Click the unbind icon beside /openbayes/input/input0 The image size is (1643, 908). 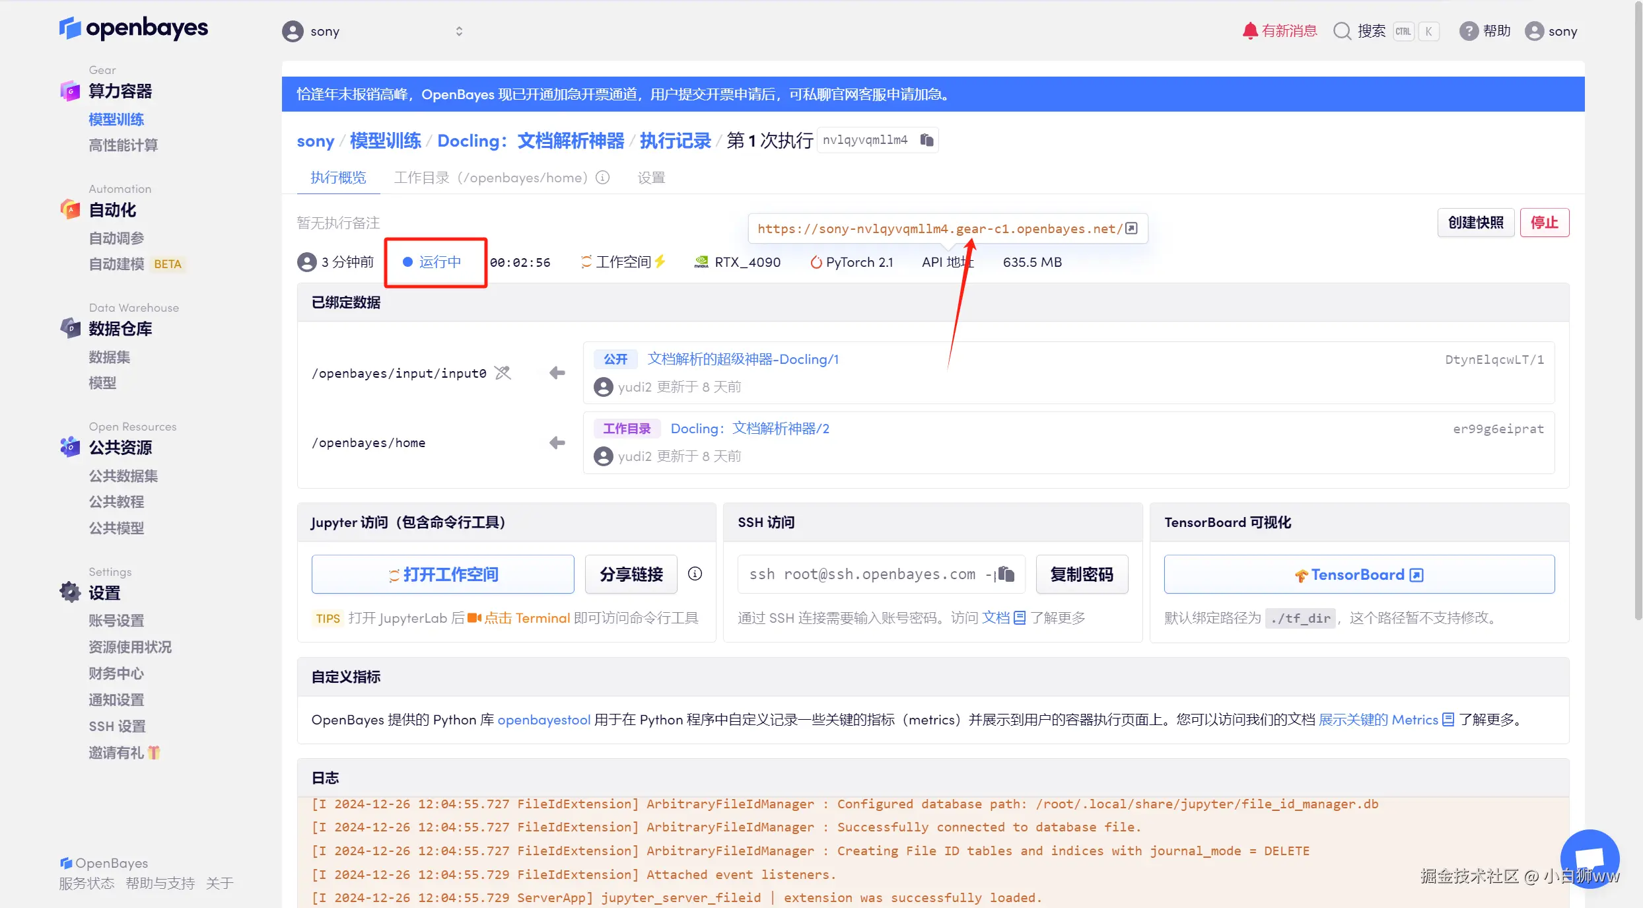tap(503, 373)
